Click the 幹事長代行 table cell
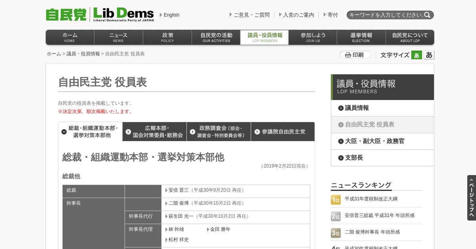 click(x=143, y=217)
